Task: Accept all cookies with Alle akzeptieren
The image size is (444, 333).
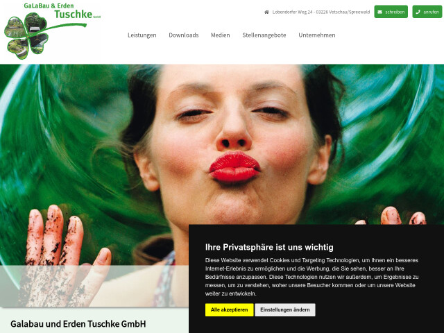Action: click(230, 310)
